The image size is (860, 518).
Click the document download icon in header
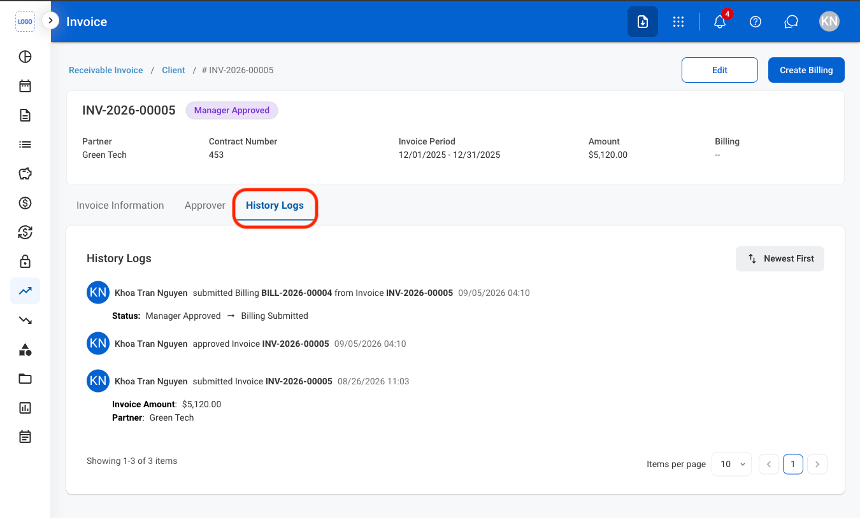(x=643, y=22)
